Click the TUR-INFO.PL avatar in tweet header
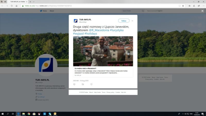Image resolution: width=206 pixels, height=116 pixels. click(x=75, y=21)
